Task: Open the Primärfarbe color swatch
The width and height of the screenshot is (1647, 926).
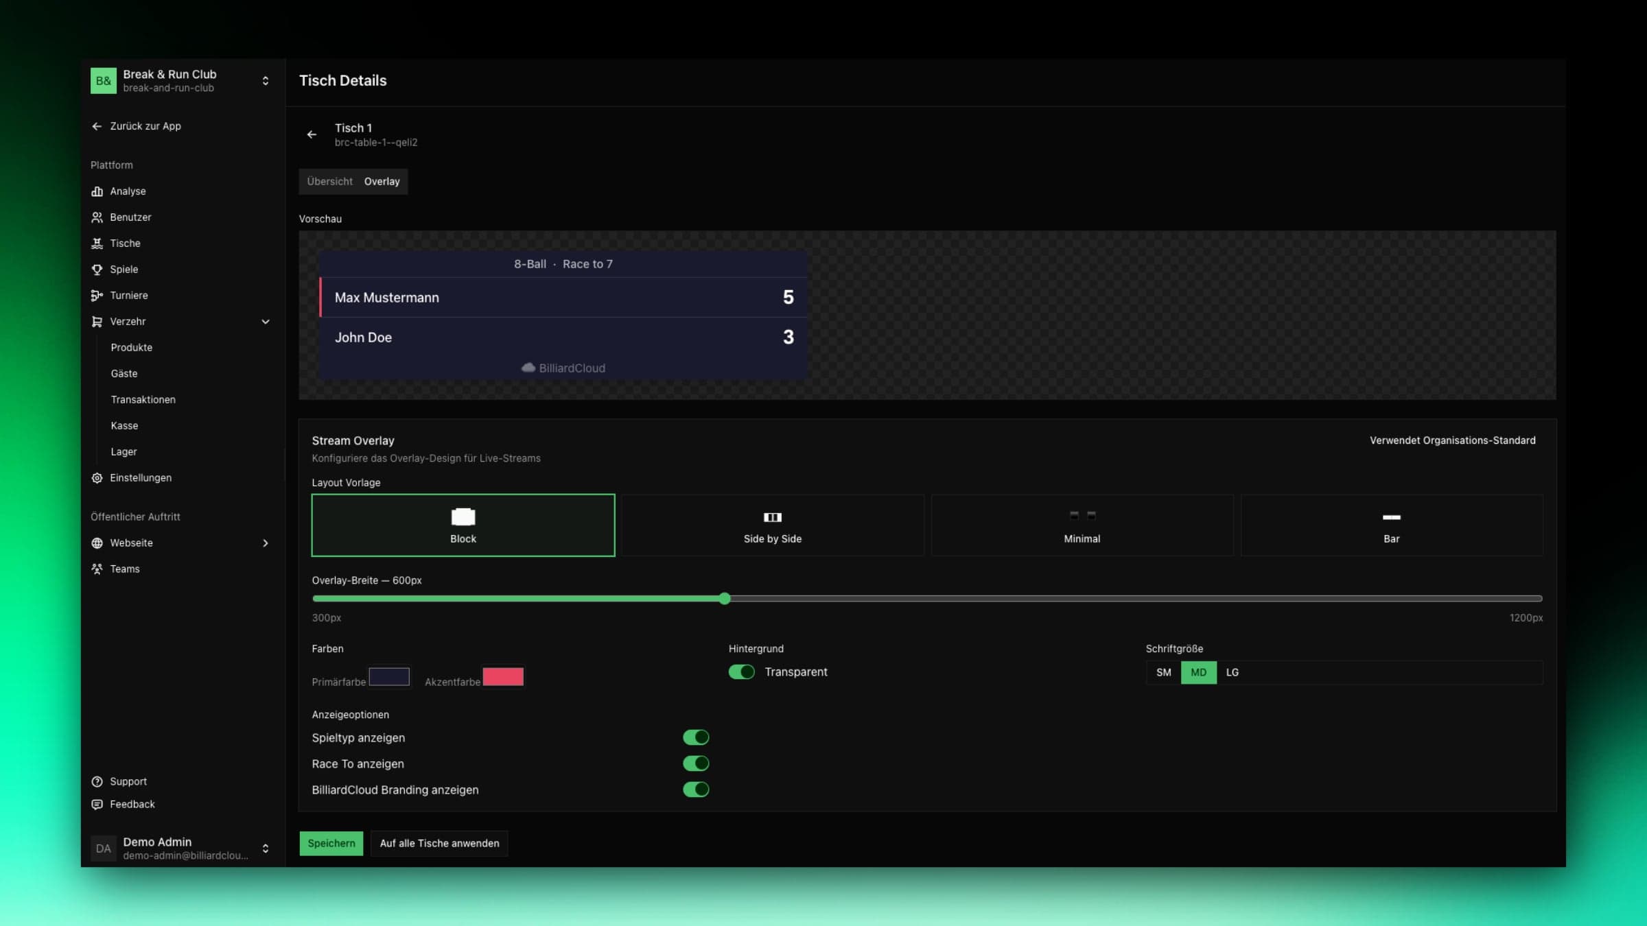Action: click(x=389, y=677)
